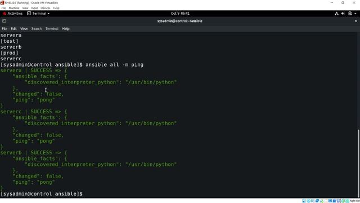The height and width of the screenshot is (203, 360).
Task: Click the terminal window icon in title bar
Action: 4,21
